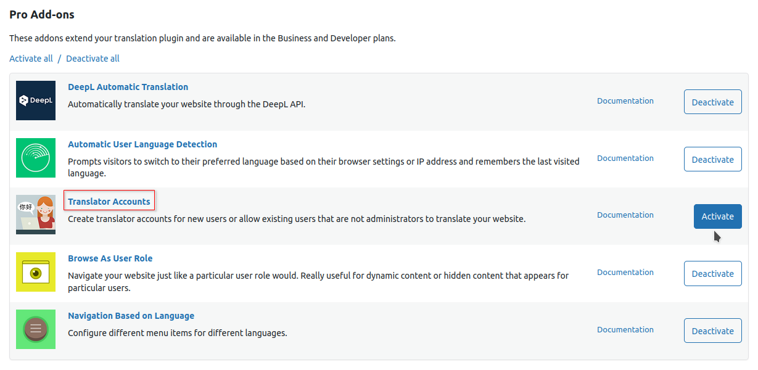Deactivate the DeepL Automatic Translation add-on
The width and height of the screenshot is (758, 370).
[x=713, y=102]
